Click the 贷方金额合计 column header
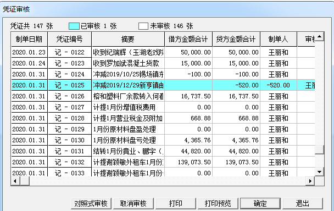The height and width of the screenshot is (211, 334). pyautogui.click(x=236, y=39)
